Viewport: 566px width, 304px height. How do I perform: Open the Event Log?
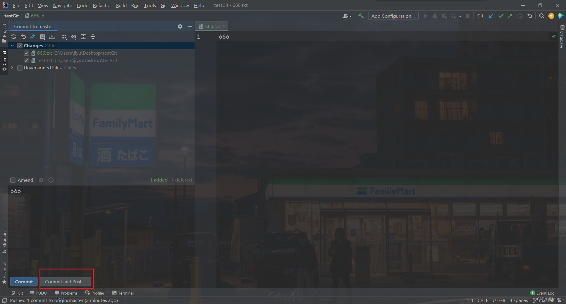[542, 293]
